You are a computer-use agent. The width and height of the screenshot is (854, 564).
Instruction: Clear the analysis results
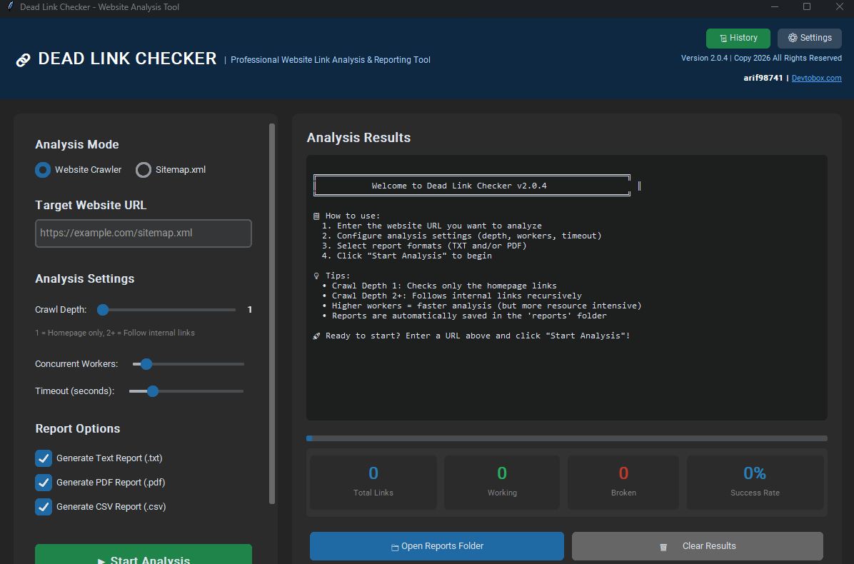[x=697, y=545]
